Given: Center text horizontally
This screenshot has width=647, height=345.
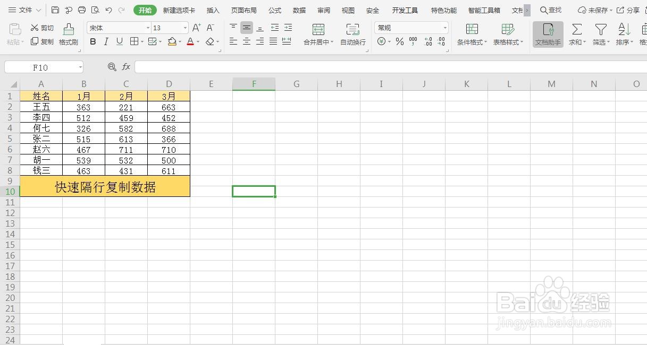Looking at the screenshot, I should [x=247, y=41].
